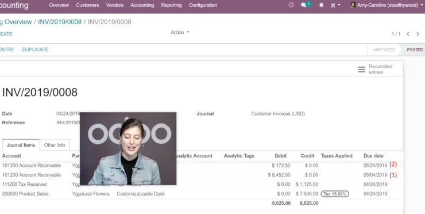Image resolution: width=425 pixels, height=214 pixels.
Task: Click the INV/2019/0008 breadcrumb link
Action: pos(60,22)
